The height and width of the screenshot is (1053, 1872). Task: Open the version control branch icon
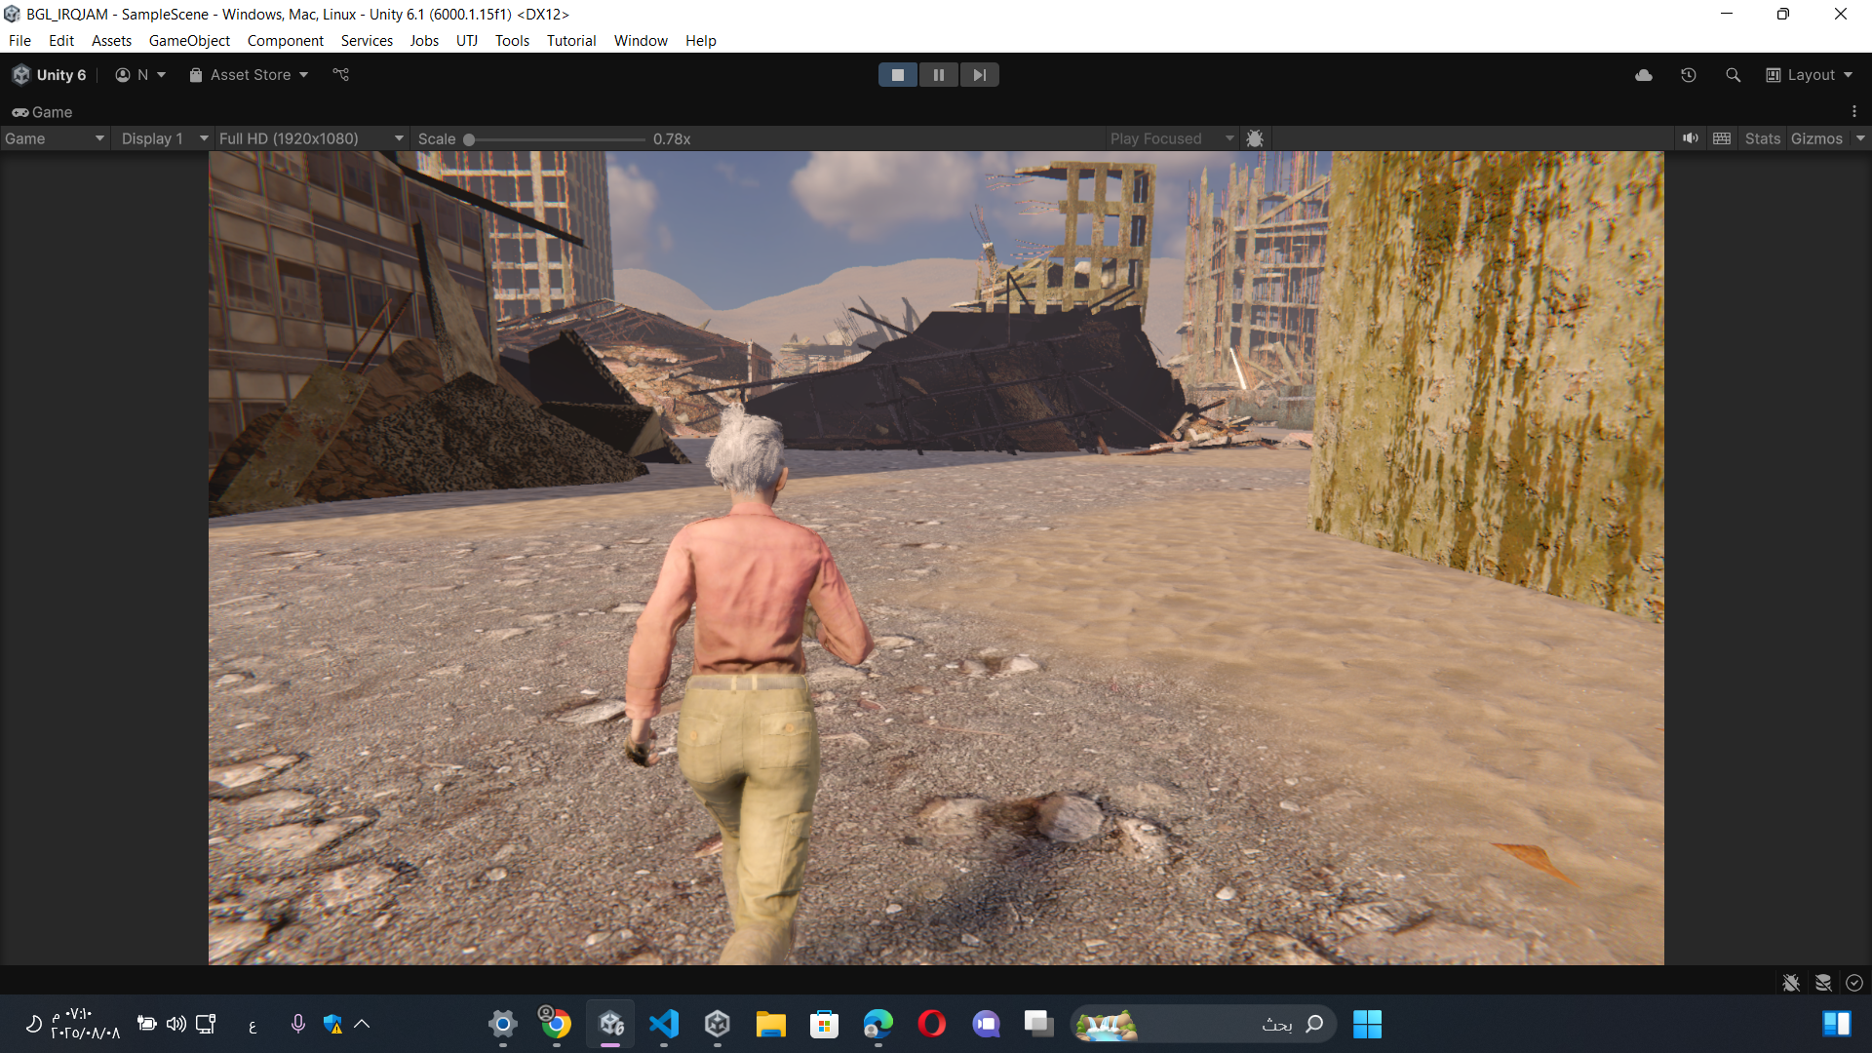pos(340,75)
